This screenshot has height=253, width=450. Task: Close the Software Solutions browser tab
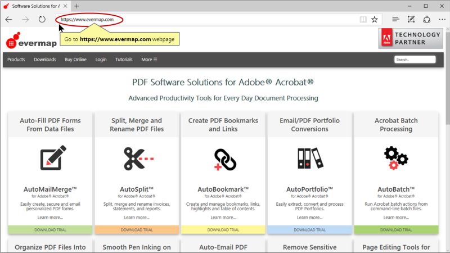click(65, 6)
